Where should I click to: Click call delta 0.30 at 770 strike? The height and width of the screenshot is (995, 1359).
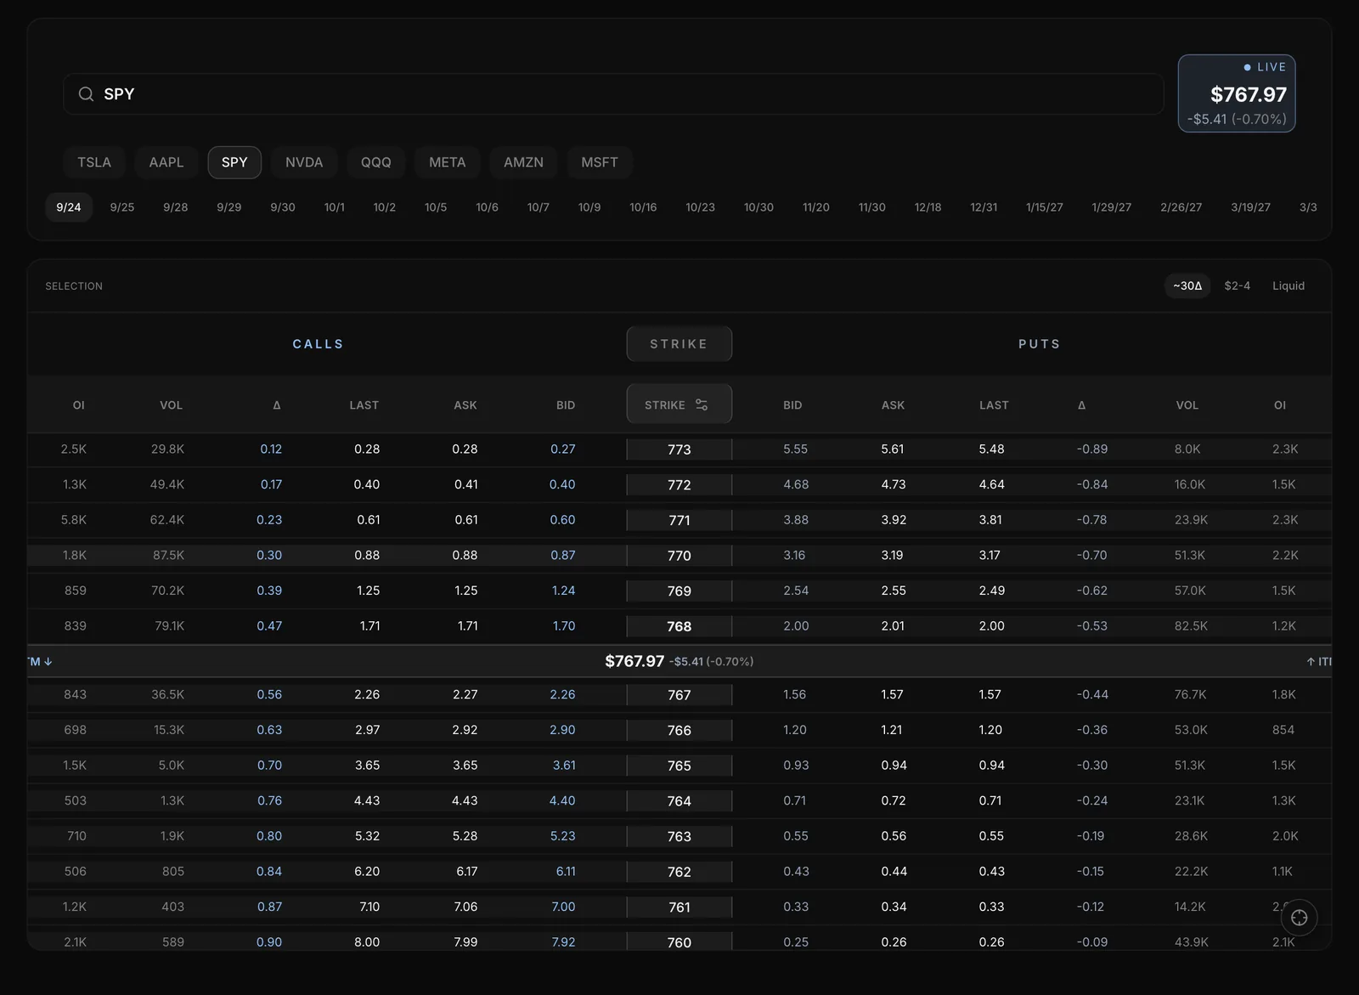tap(269, 556)
